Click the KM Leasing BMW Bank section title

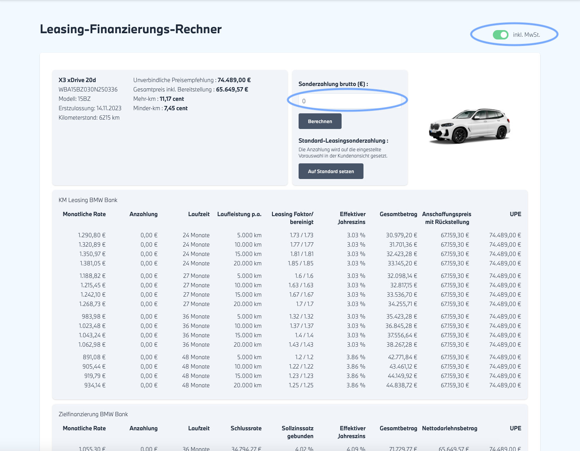pyautogui.click(x=88, y=200)
